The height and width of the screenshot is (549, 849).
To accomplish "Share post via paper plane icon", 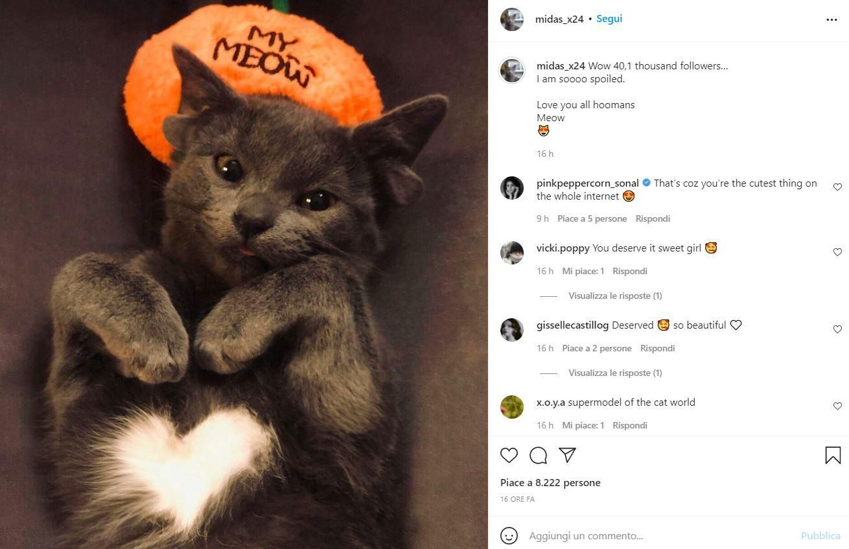I will tap(568, 455).
